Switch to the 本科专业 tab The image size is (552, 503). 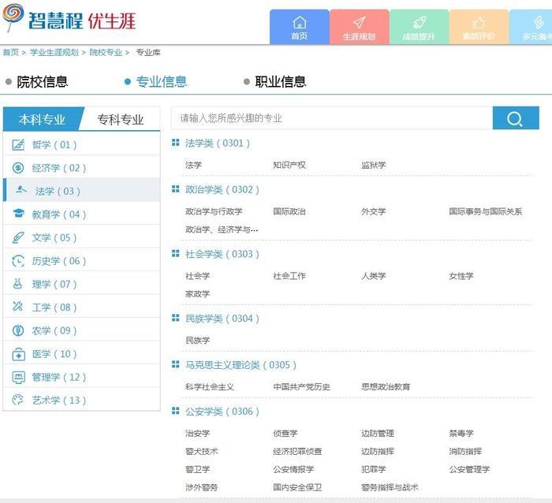click(42, 119)
